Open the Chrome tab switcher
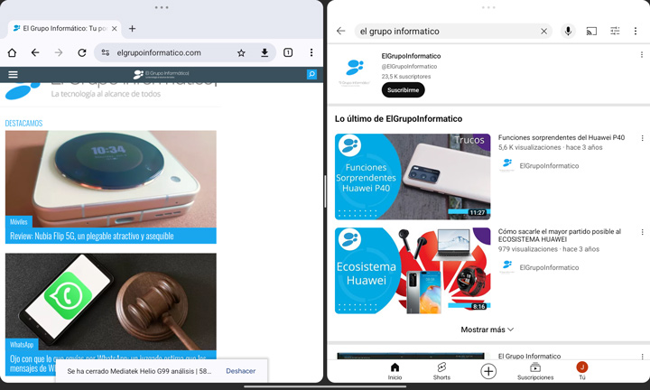650x390 pixels. pyautogui.click(x=288, y=52)
